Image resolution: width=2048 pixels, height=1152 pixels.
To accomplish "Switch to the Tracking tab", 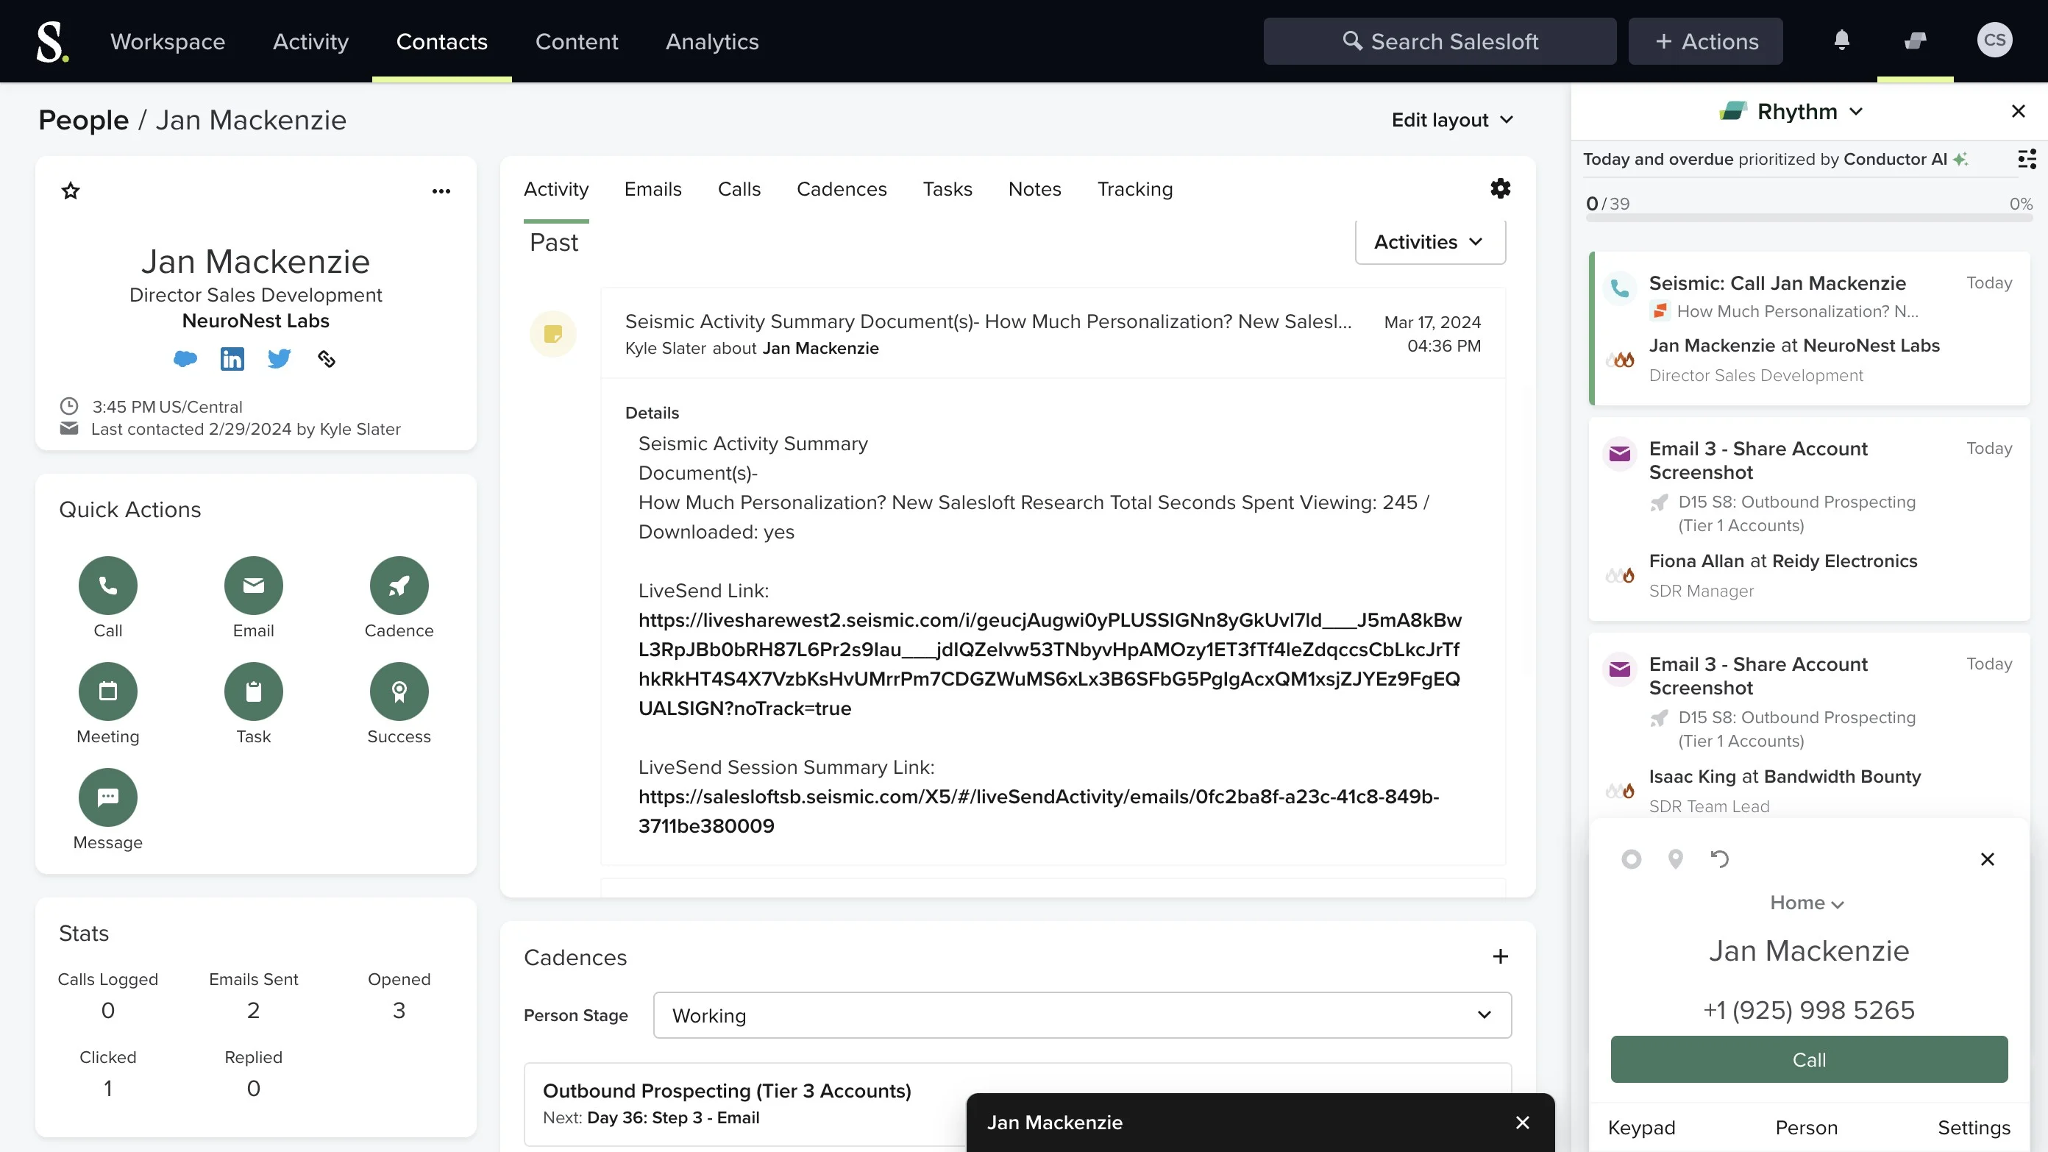I will pos(1135,189).
